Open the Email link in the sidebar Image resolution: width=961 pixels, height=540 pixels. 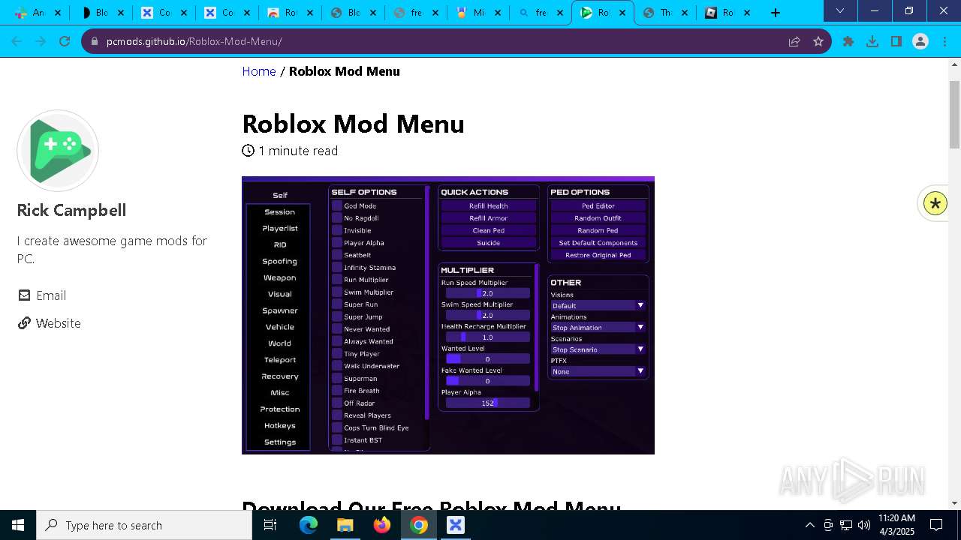pos(51,295)
